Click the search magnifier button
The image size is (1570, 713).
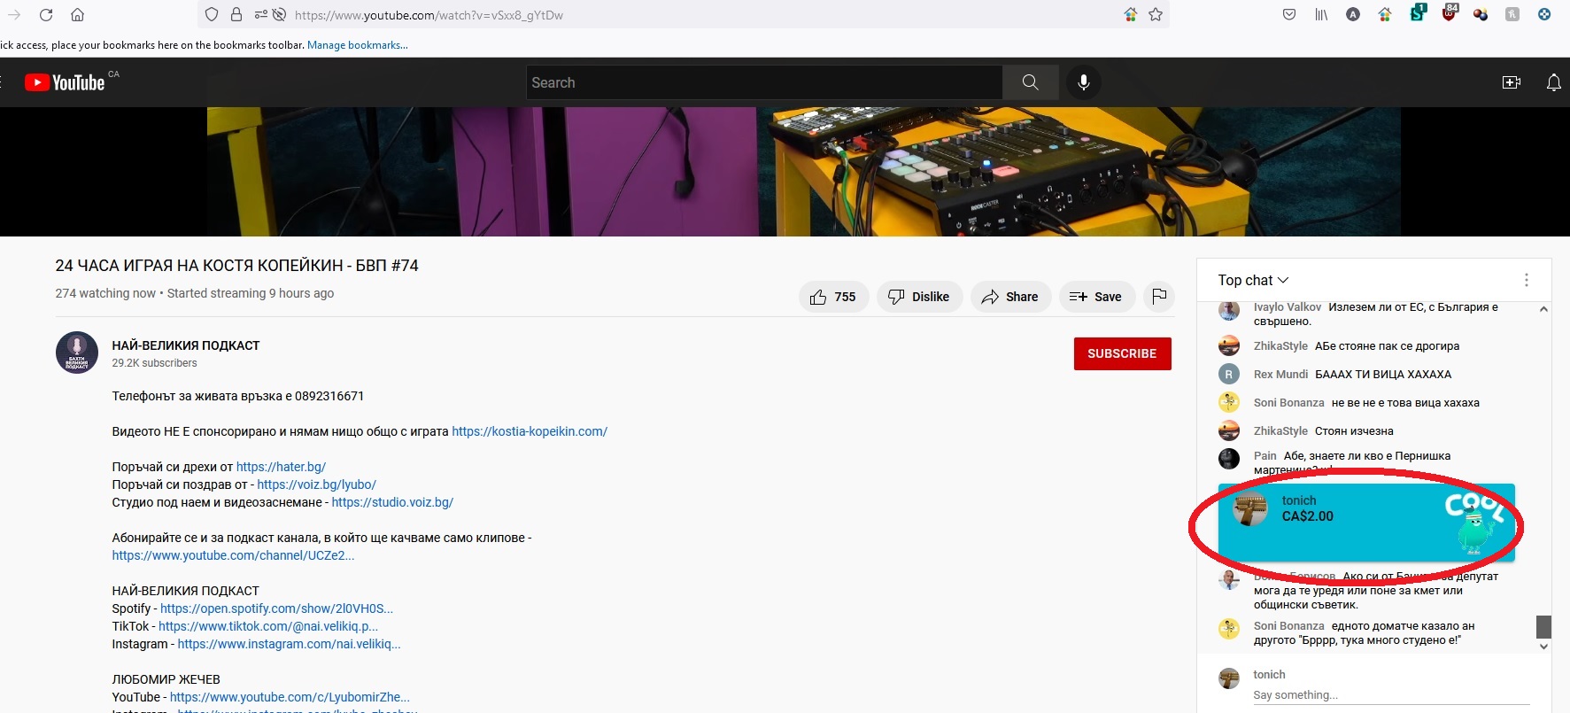click(1030, 82)
